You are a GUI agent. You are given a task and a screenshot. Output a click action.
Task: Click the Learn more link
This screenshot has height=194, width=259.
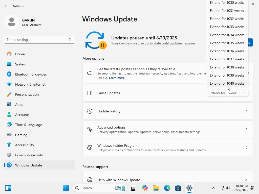[x=117, y=78]
